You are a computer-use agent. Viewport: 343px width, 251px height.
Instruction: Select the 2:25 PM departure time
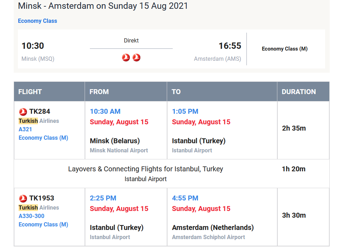(x=103, y=198)
